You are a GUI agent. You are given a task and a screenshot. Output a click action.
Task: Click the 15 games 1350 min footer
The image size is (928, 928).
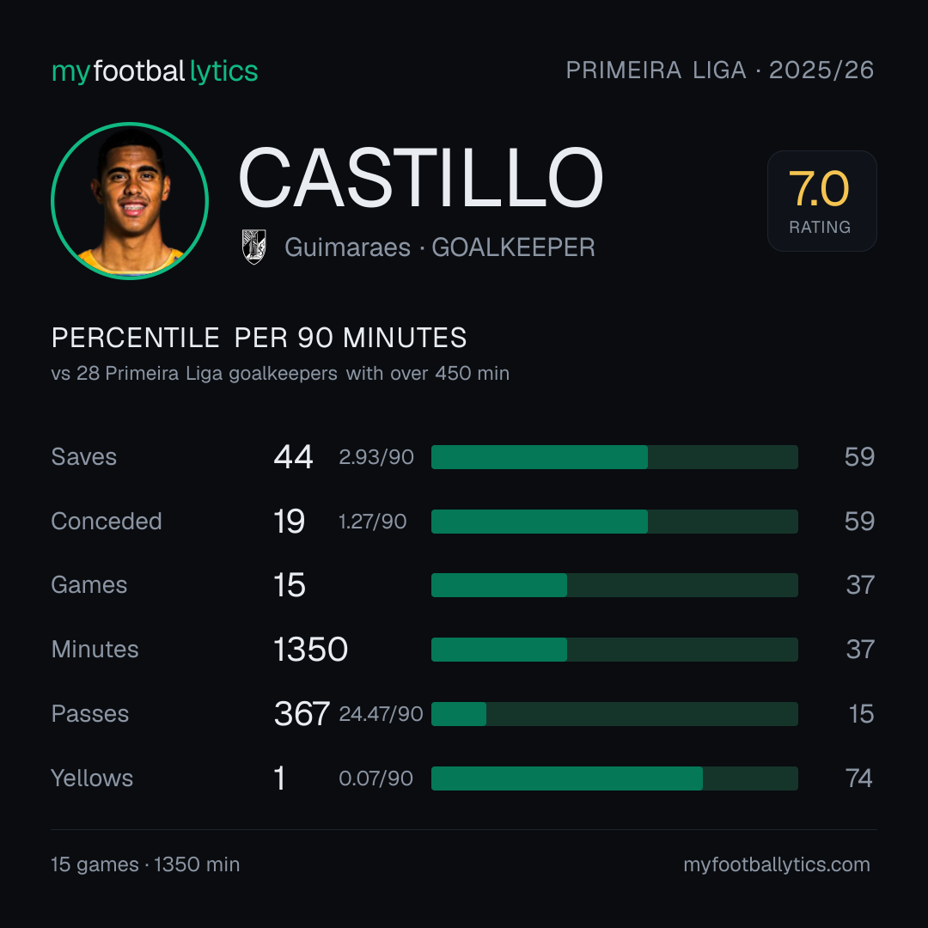pos(145,864)
